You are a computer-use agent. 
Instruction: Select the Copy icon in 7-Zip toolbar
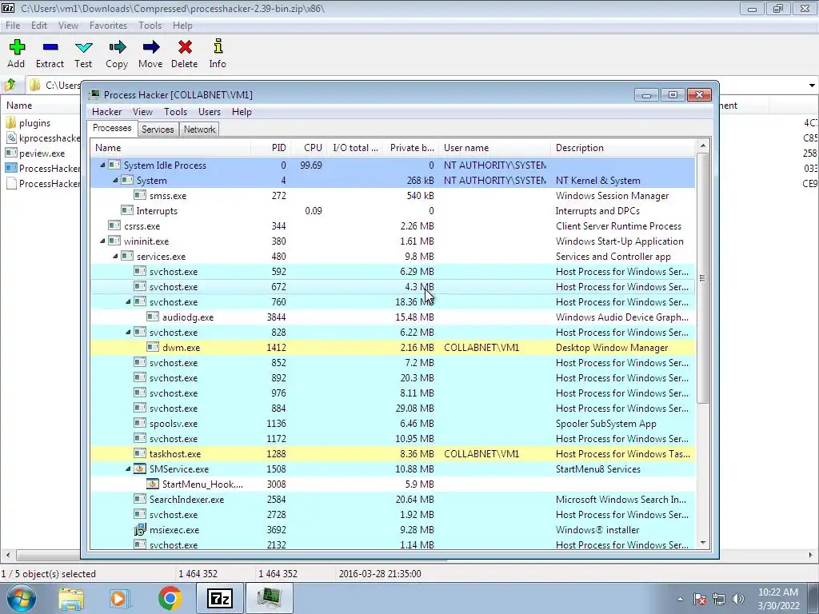pos(117,47)
